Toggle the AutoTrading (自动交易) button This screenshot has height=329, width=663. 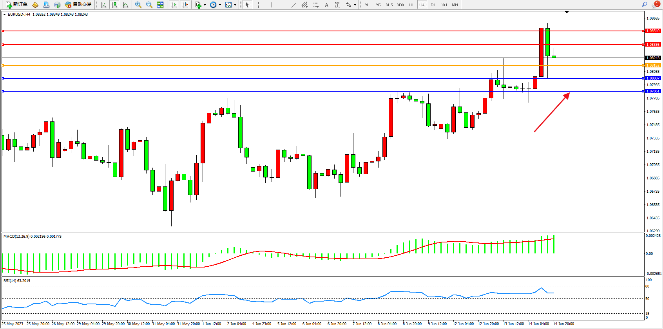pyautogui.click(x=78, y=5)
